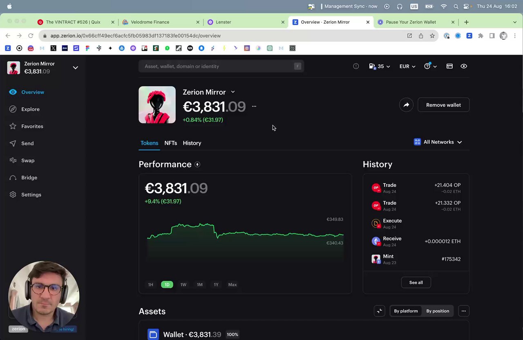Open Favorites from the sidebar
523x340 pixels.
[x=26, y=126]
